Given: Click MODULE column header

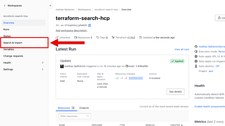Looking at the screenshot, I should (x=150, y=125).
